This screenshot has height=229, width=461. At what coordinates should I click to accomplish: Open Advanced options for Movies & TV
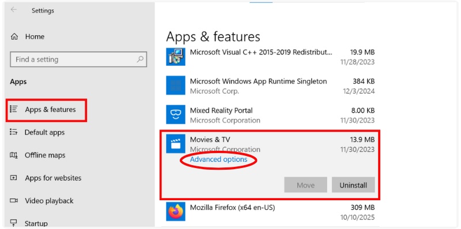(x=218, y=159)
